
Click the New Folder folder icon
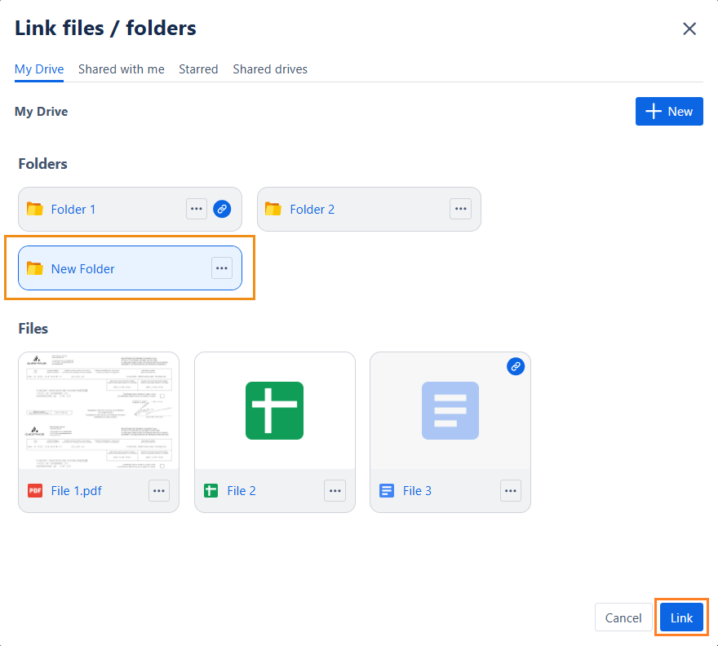(34, 268)
